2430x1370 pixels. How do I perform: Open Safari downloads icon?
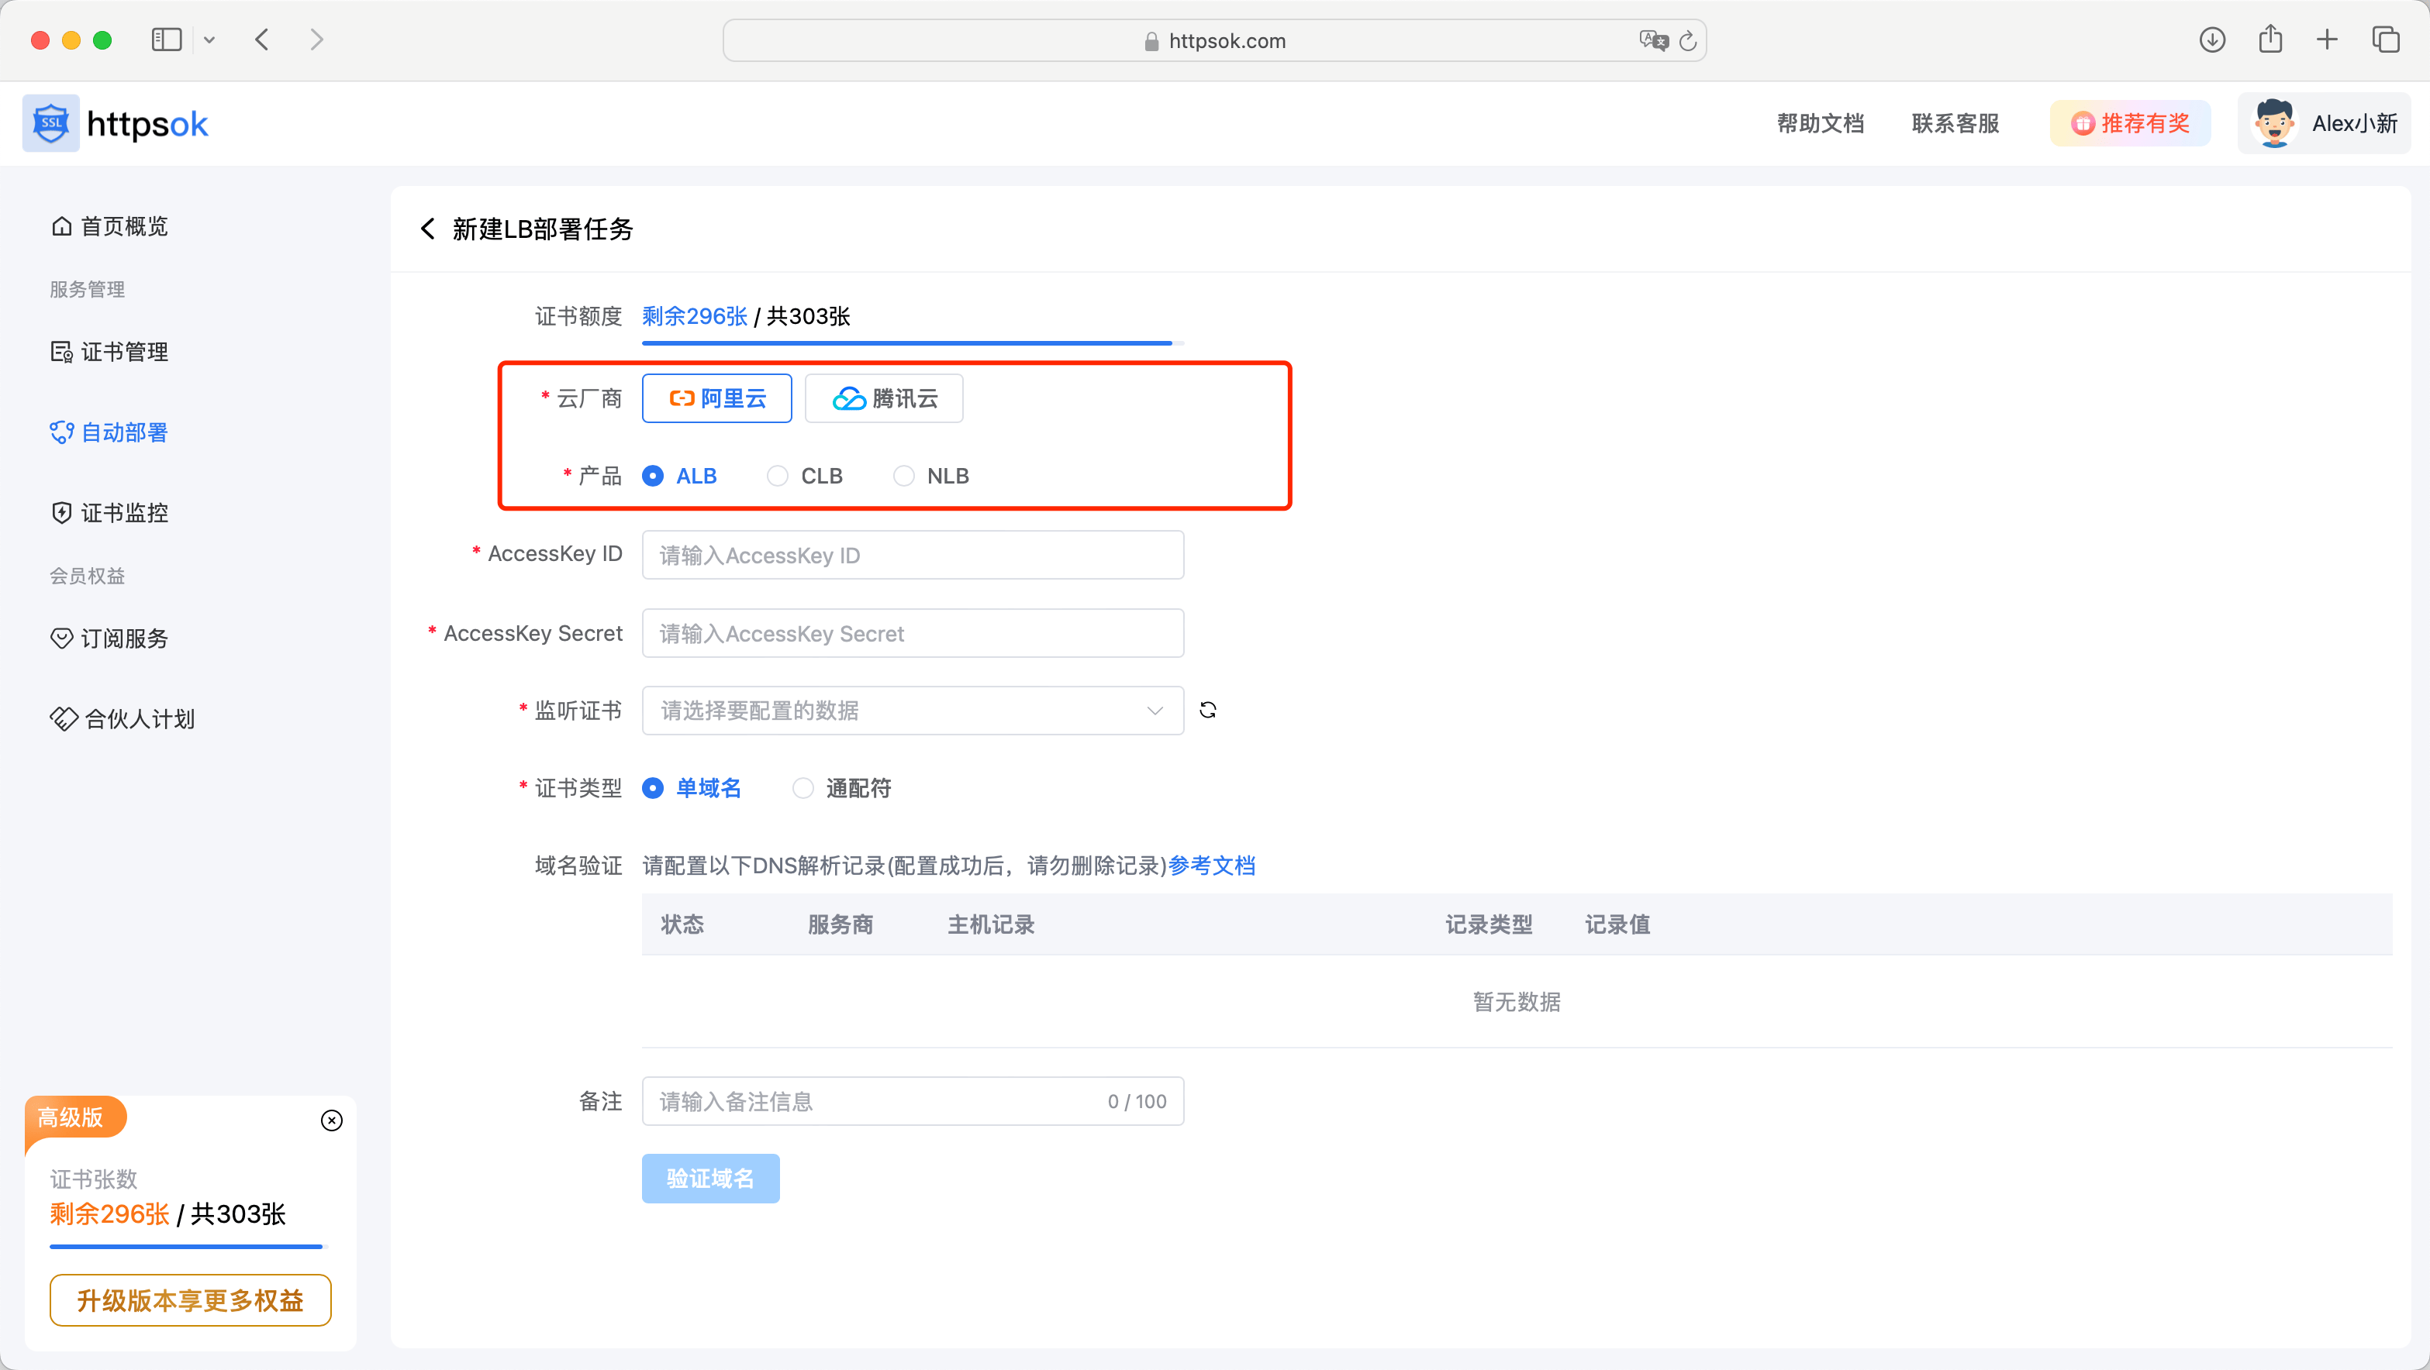[x=2211, y=40]
